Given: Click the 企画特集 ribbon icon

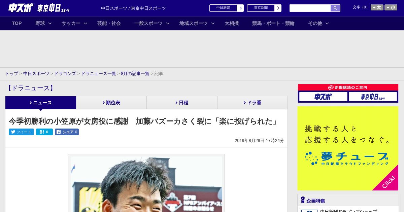Looking at the screenshot, I should pos(303,200).
